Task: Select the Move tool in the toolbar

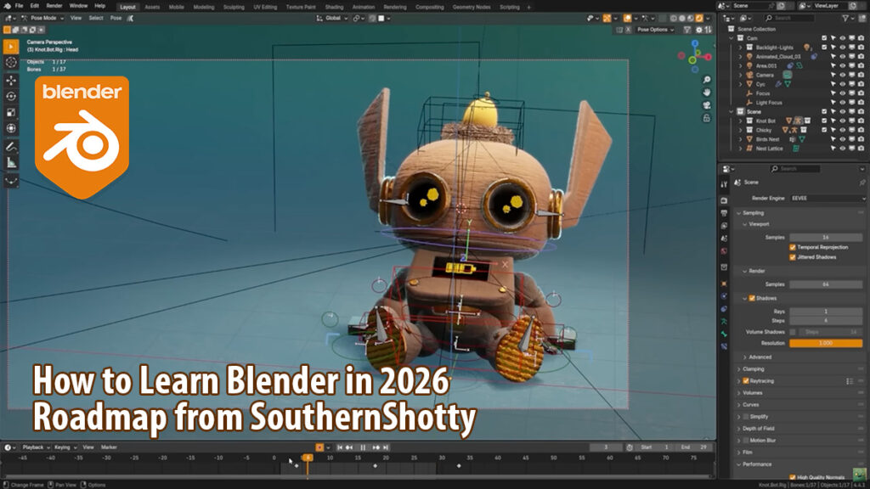Action: tap(11, 81)
